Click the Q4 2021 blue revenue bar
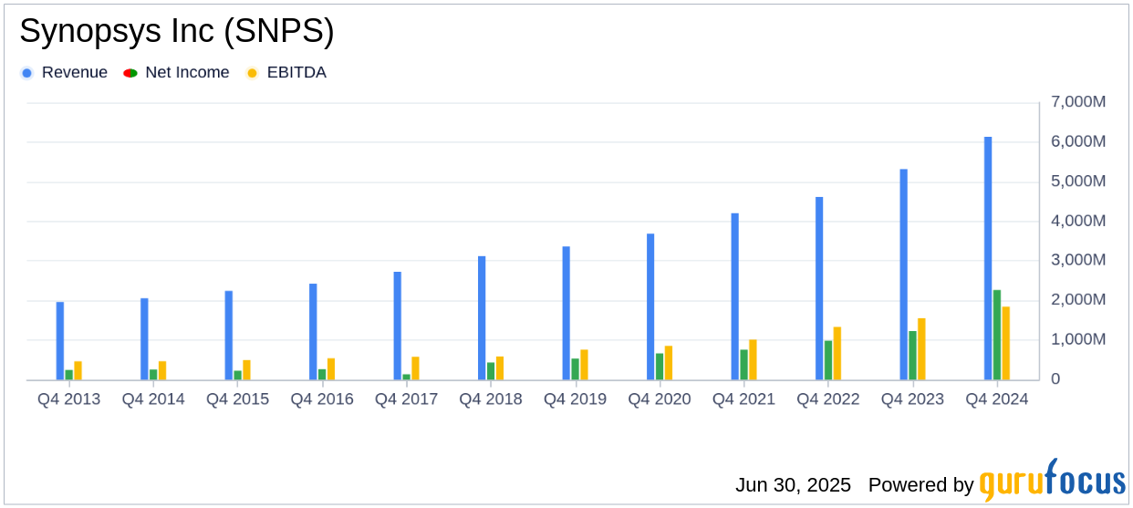Viewport: 1133px width, 508px height. click(735, 296)
